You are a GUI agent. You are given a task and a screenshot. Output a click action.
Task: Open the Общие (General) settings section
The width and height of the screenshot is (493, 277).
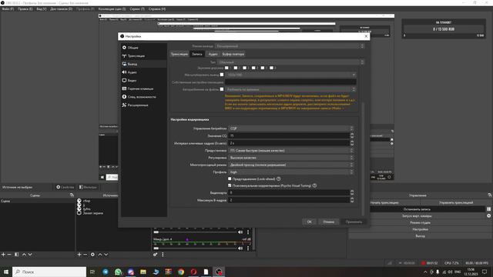tap(144, 48)
